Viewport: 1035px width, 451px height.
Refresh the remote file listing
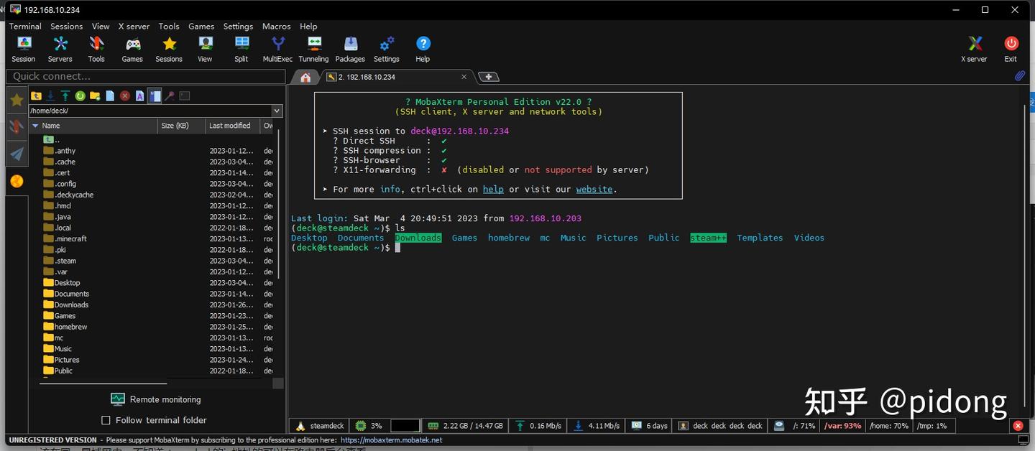tap(79, 96)
